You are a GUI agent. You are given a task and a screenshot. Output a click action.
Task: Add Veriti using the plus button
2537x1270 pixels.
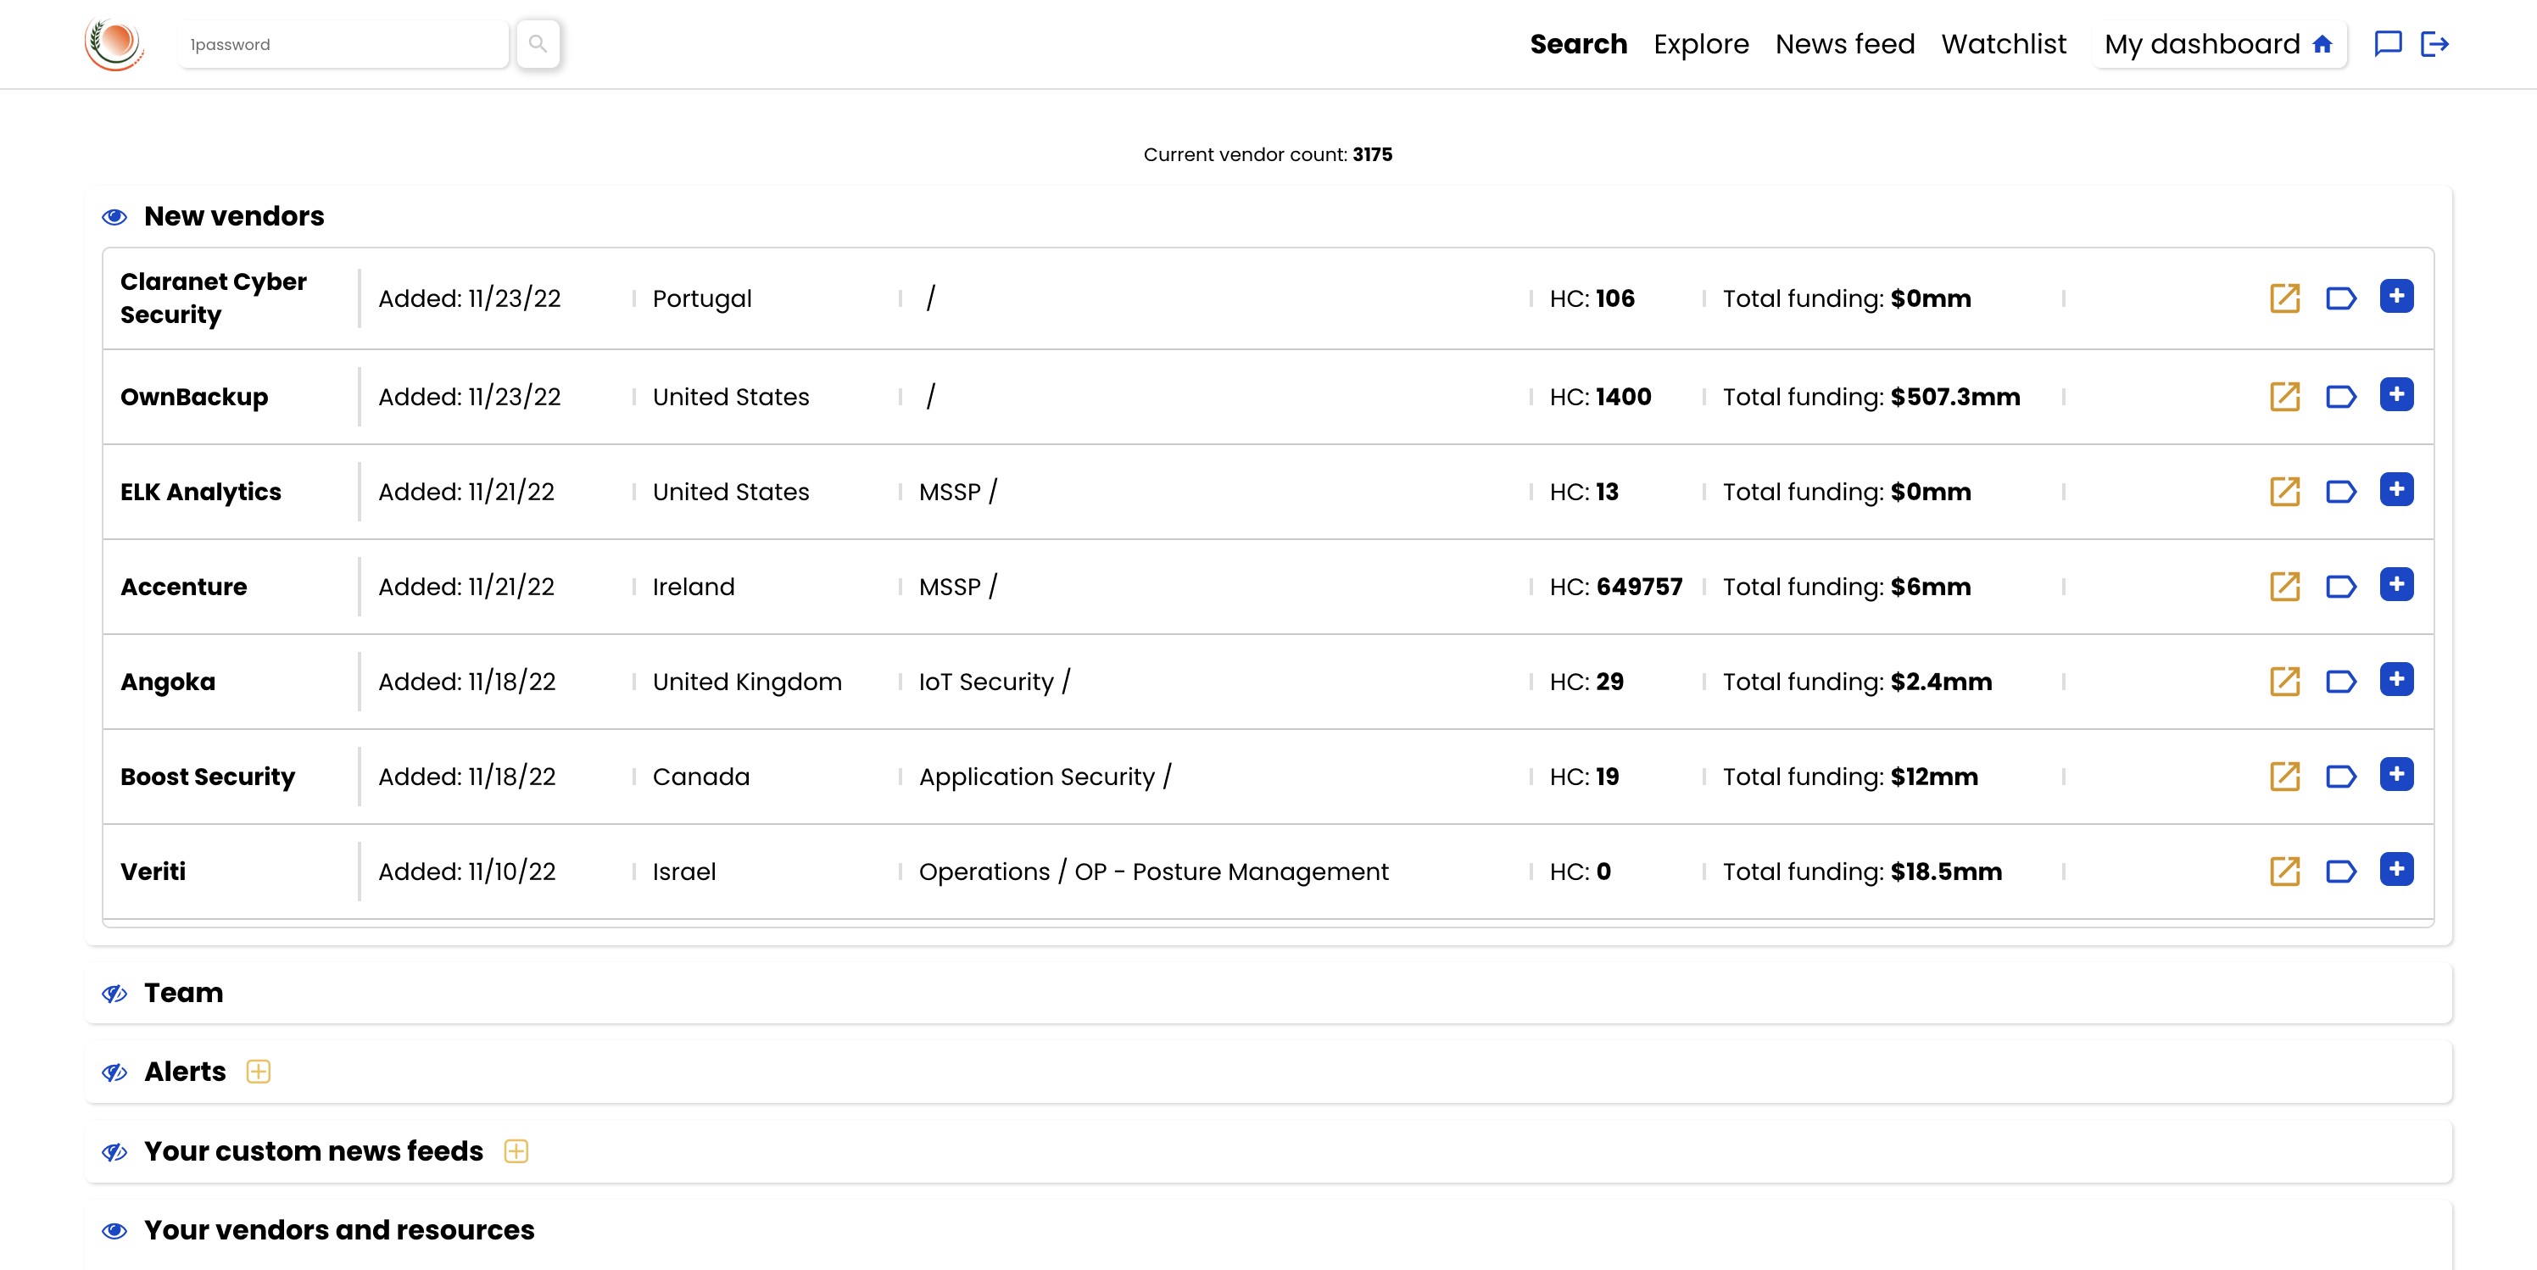(2396, 869)
